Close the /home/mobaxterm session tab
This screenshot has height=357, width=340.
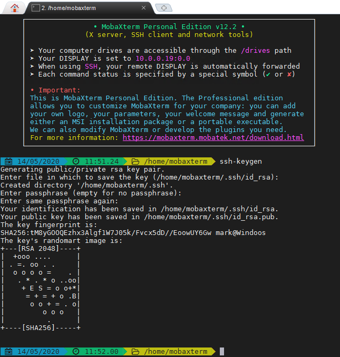click(x=143, y=8)
